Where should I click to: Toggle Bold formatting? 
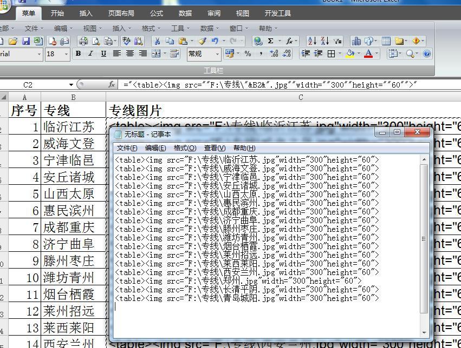(78, 53)
